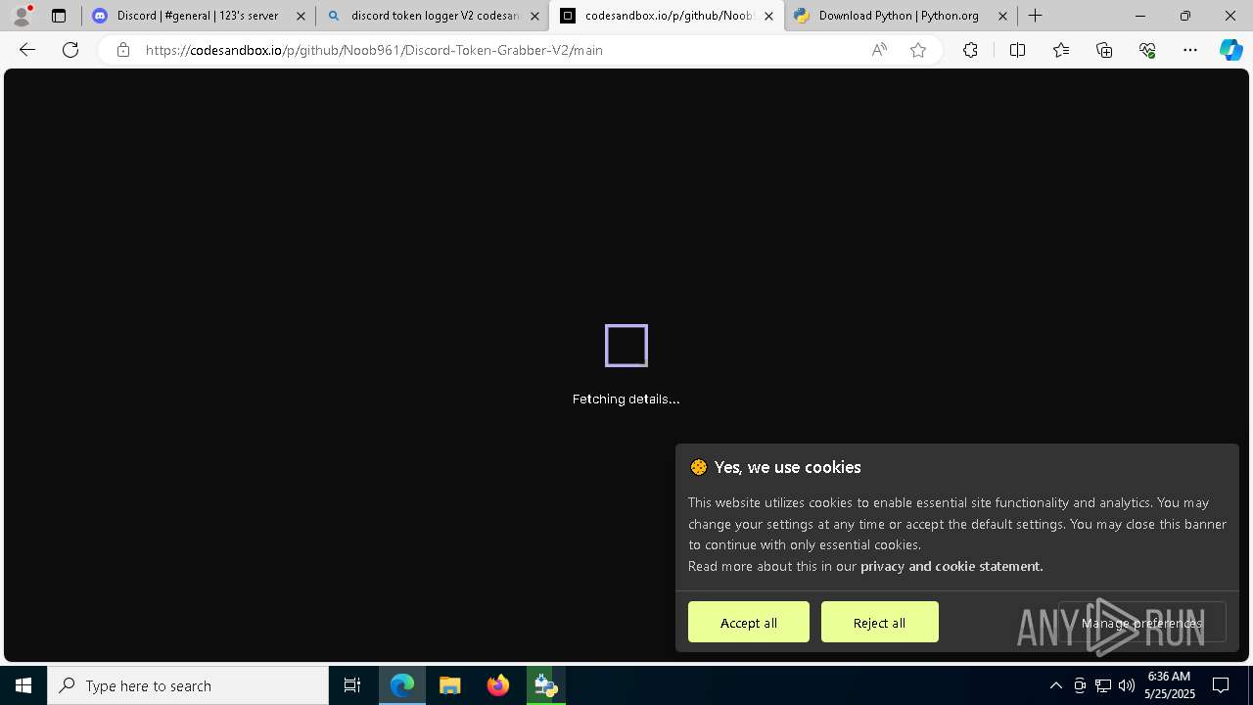
Task: Open a new browser tab
Action: point(1035,16)
